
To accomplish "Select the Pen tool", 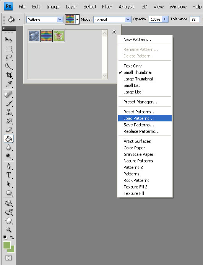I will [9, 166].
